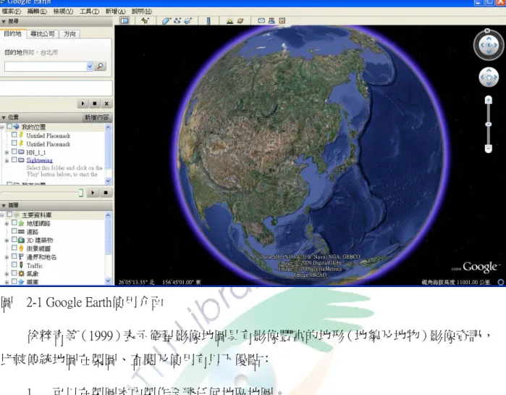Click the 3D 建築物 layer icon
The height and width of the screenshot is (395, 506).
(x=21, y=240)
